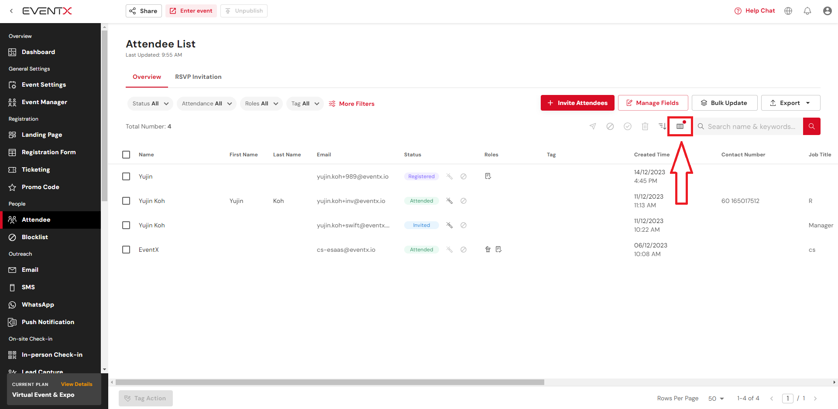Focus the search name & keywords field

(x=752, y=126)
